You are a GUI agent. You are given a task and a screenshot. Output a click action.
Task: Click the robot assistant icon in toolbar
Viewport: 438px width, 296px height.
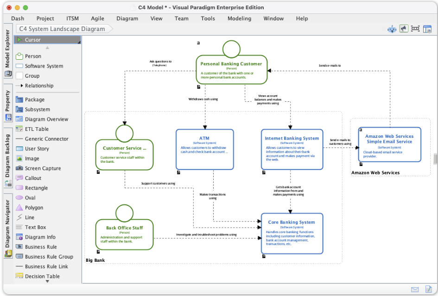tap(392, 29)
